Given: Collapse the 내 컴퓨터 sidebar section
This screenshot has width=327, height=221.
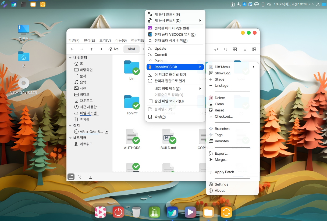Looking at the screenshot, I should tap(70, 58).
